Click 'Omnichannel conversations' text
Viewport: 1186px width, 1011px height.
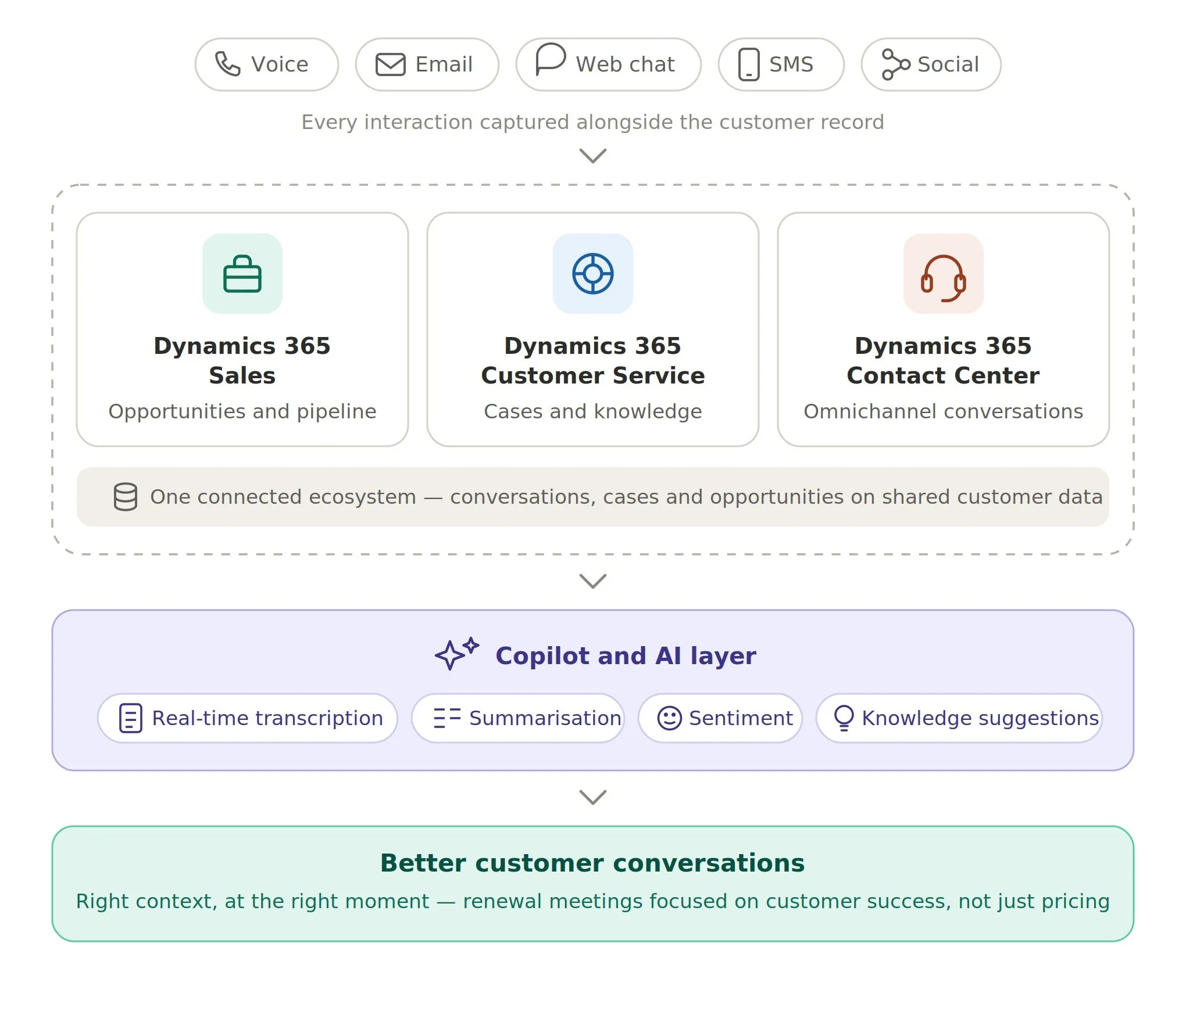coord(943,411)
